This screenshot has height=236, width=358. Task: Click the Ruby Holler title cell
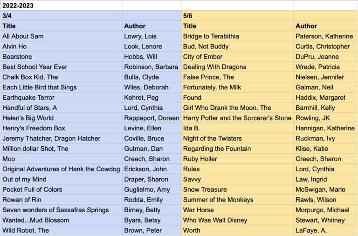[x=238, y=159]
